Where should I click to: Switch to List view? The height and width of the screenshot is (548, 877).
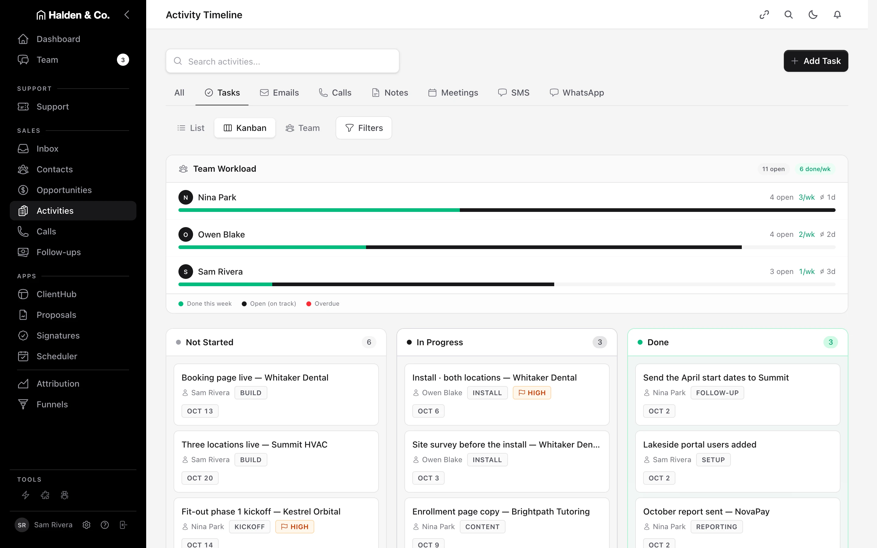tap(191, 128)
